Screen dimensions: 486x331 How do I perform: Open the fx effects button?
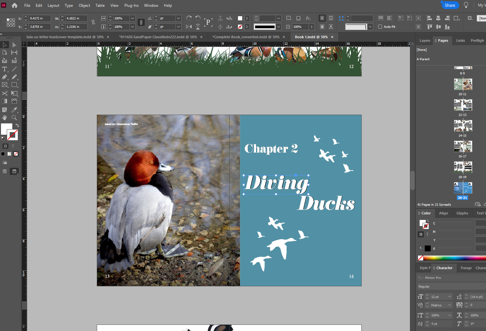coord(308,18)
